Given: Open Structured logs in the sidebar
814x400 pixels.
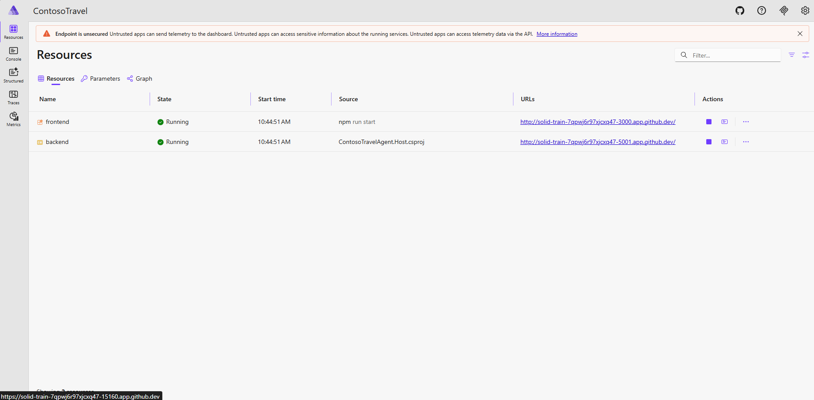Looking at the screenshot, I should pyautogui.click(x=14, y=75).
